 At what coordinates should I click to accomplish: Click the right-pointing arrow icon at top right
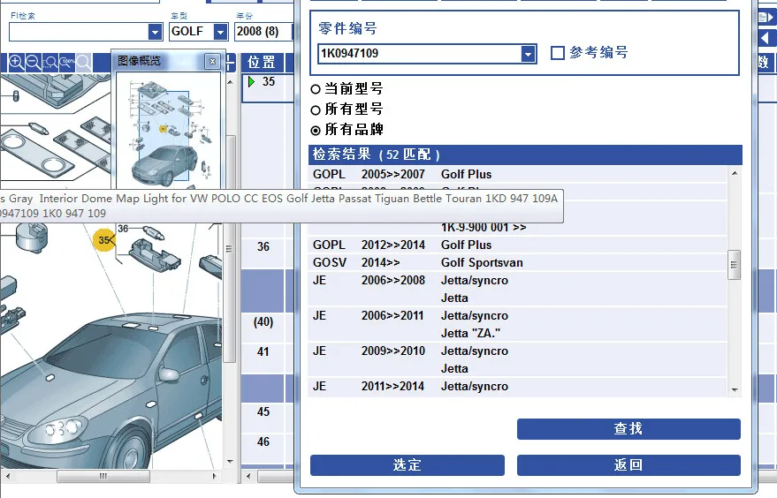click(767, 19)
